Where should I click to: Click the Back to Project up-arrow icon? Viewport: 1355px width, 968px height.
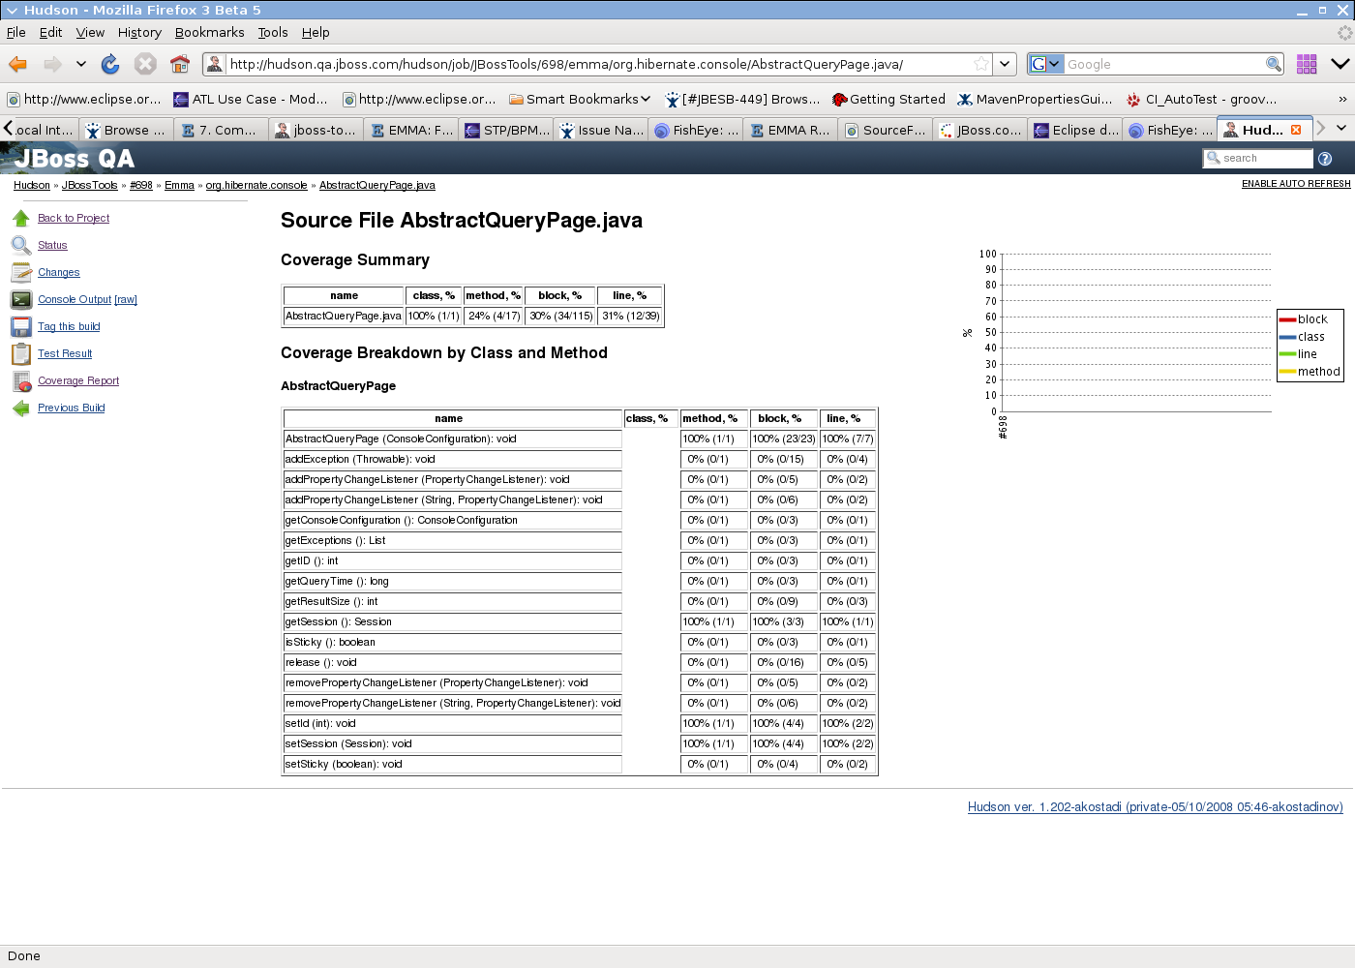click(x=21, y=218)
